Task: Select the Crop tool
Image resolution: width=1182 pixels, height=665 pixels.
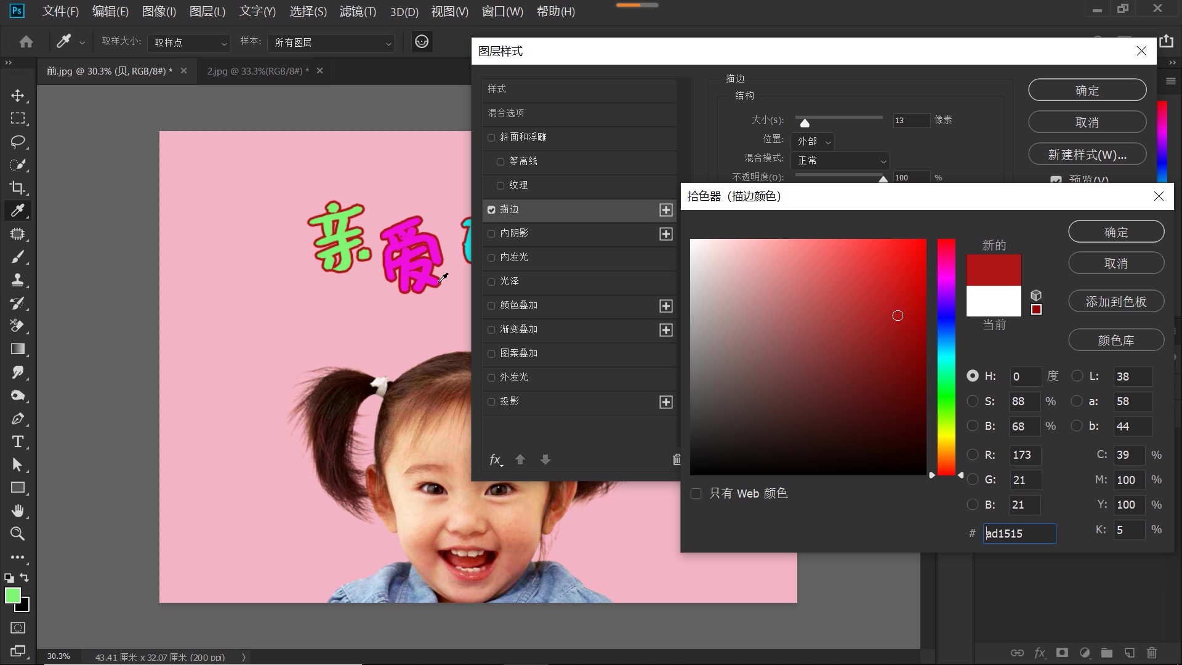Action: 18,188
